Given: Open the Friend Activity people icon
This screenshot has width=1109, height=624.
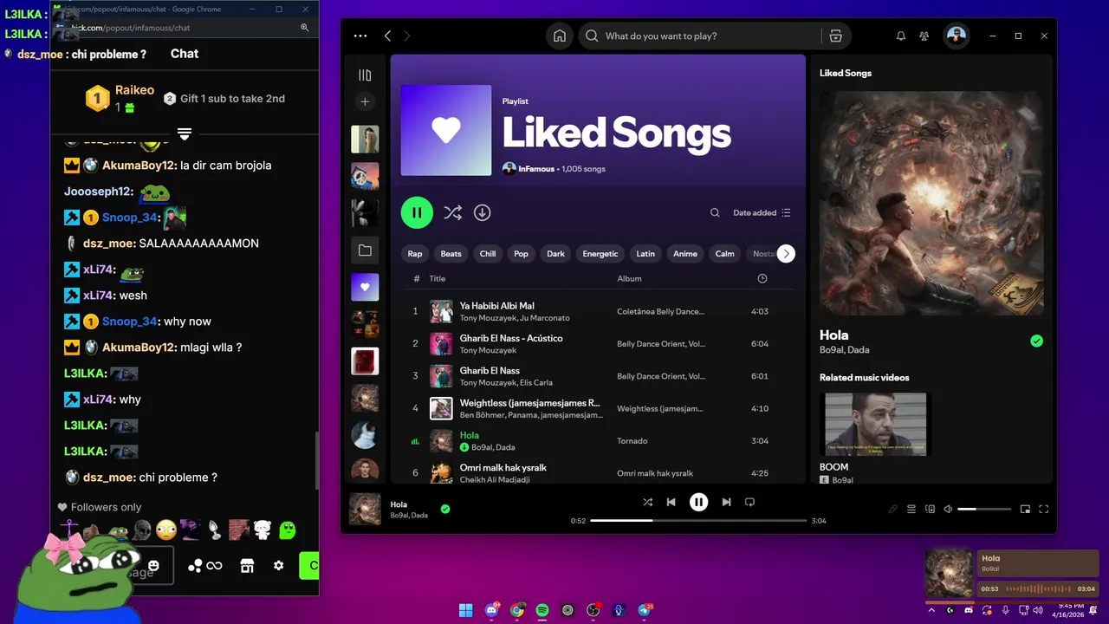Looking at the screenshot, I should tap(924, 36).
